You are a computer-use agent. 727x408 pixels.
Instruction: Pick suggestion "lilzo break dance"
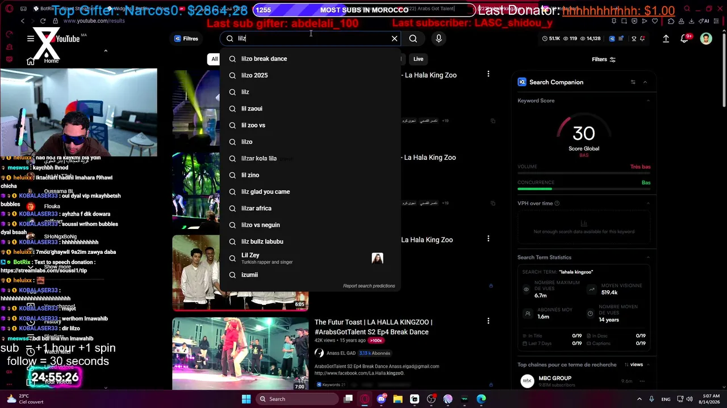coord(310,59)
